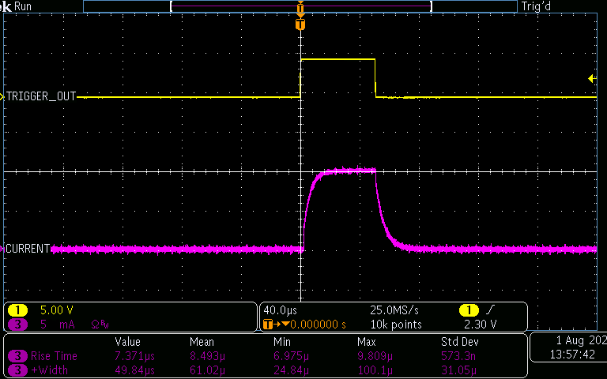Click the Max column header
The width and height of the screenshot is (607, 379).
pos(366,342)
